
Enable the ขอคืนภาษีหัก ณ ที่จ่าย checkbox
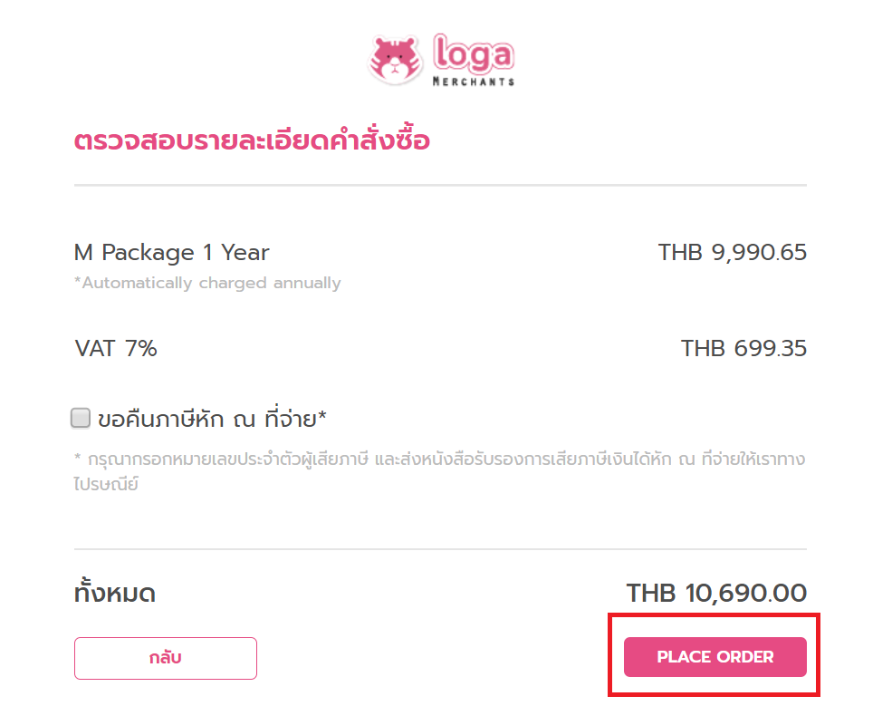[81, 418]
